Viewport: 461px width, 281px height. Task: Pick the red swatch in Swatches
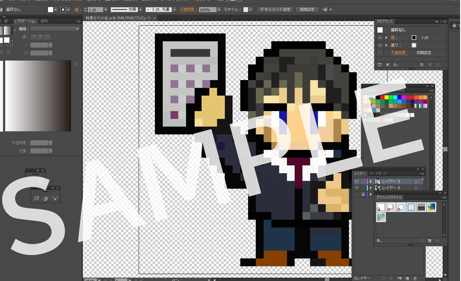click(x=382, y=97)
